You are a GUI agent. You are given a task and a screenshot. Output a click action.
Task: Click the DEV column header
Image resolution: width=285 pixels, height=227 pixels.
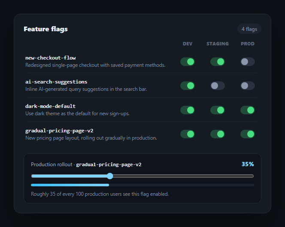pyautogui.click(x=188, y=44)
